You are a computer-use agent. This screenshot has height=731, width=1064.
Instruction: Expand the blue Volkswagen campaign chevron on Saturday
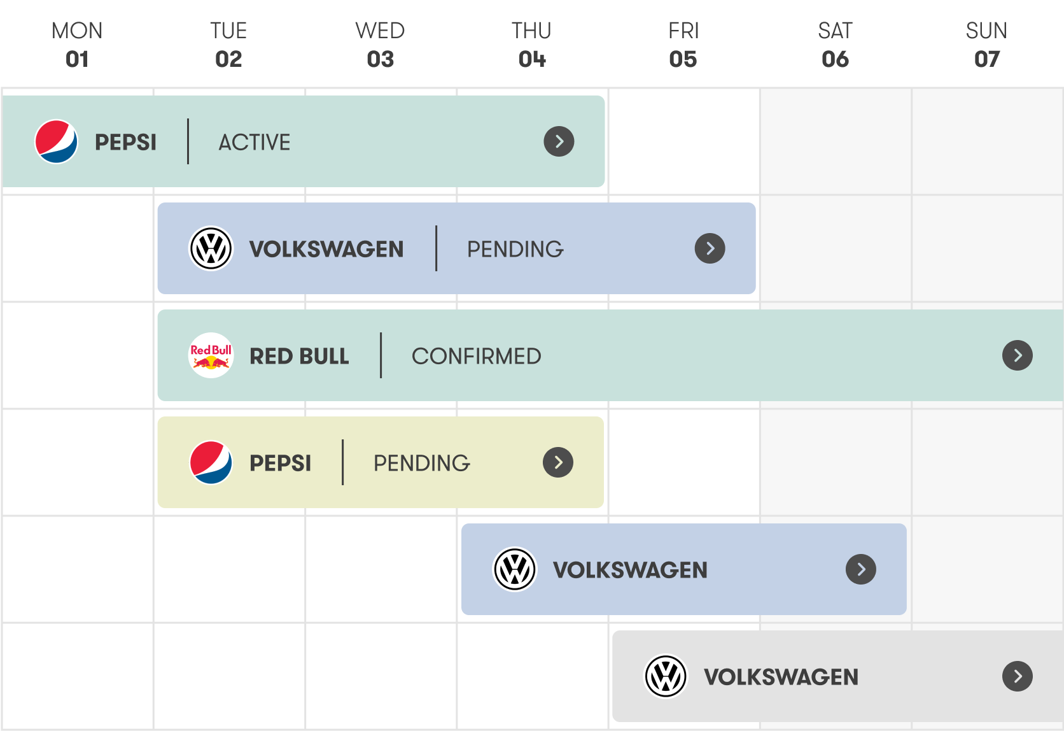click(861, 569)
